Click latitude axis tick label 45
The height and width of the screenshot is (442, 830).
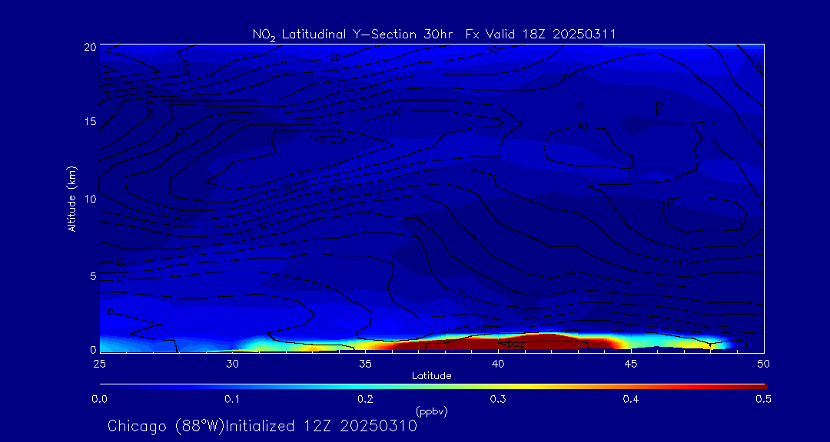click(631, 364)
